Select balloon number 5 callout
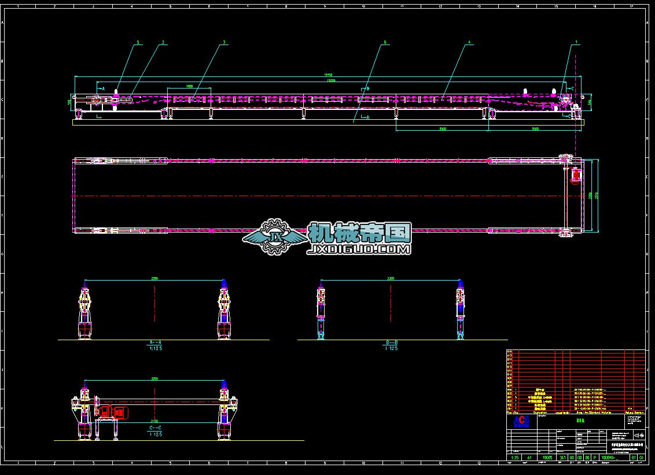 [x=138, y=42]
